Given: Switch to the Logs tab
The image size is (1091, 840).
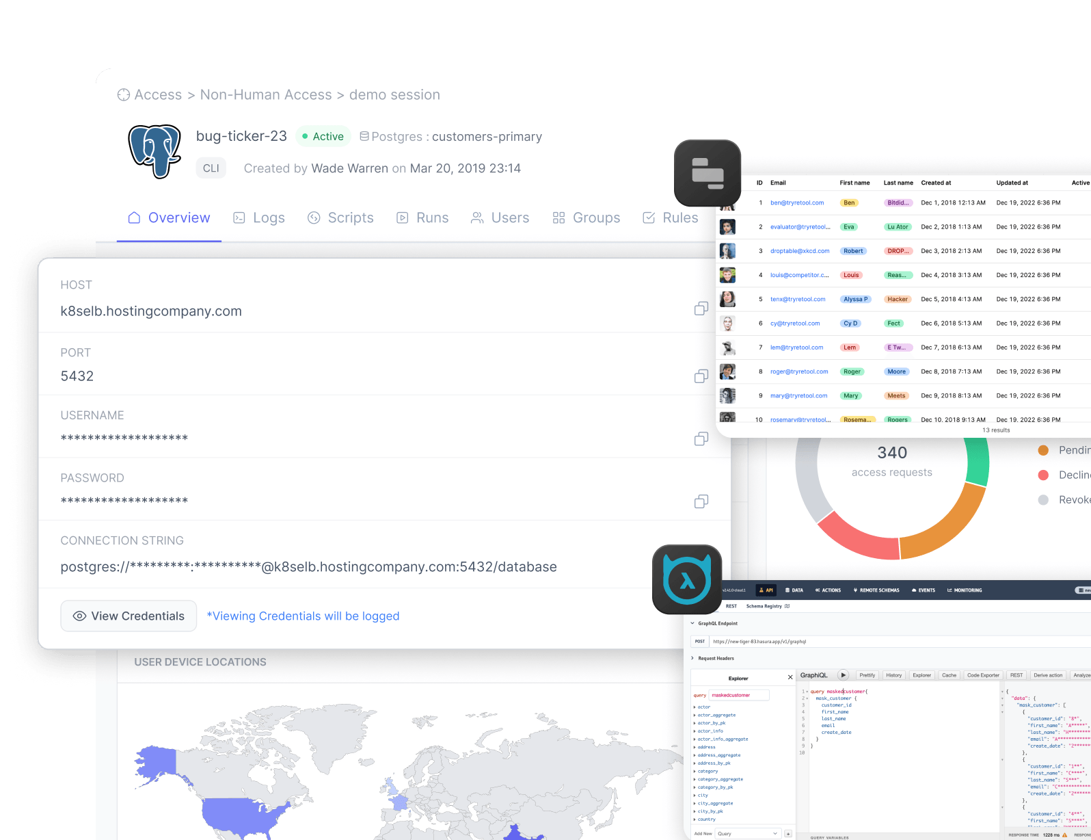Looking at the screenshot, I should click(259, 218).
